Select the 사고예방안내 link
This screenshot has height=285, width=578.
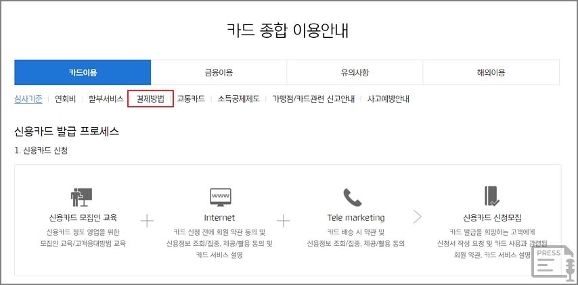[388, 99]
